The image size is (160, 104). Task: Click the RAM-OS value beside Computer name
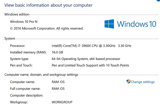(x=58, y=82)
